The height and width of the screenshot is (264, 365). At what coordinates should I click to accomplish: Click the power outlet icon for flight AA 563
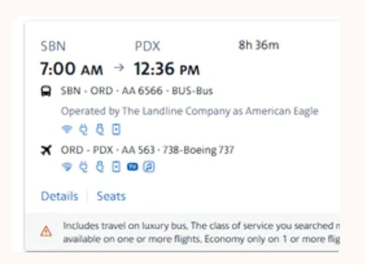point(84,166)
